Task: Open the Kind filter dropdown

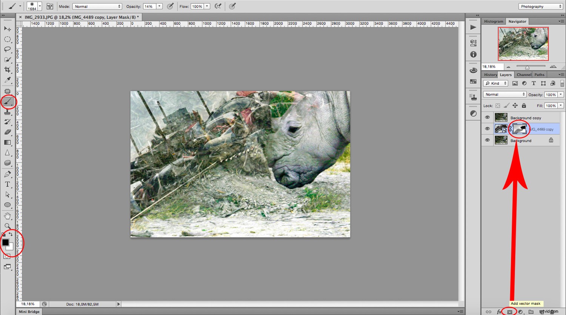Action: point(495,83)
